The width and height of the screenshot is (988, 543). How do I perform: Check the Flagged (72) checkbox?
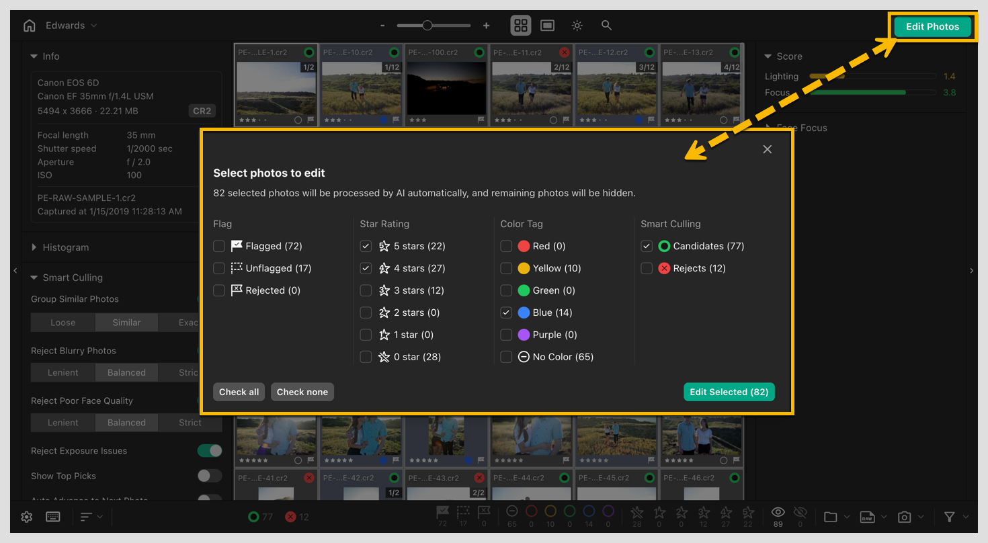(219, 246)
